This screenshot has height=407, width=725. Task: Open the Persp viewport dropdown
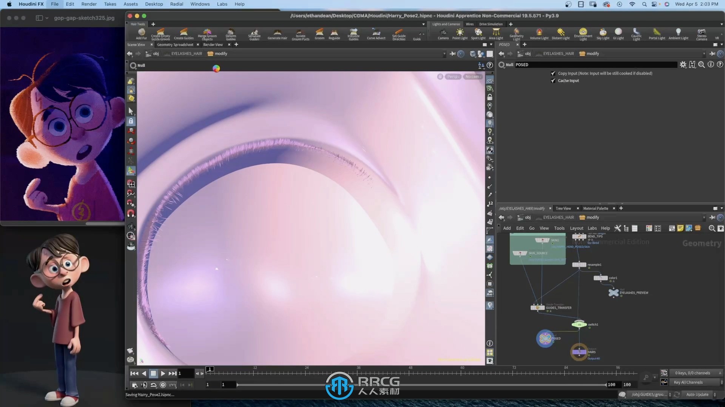coord(453,77)
